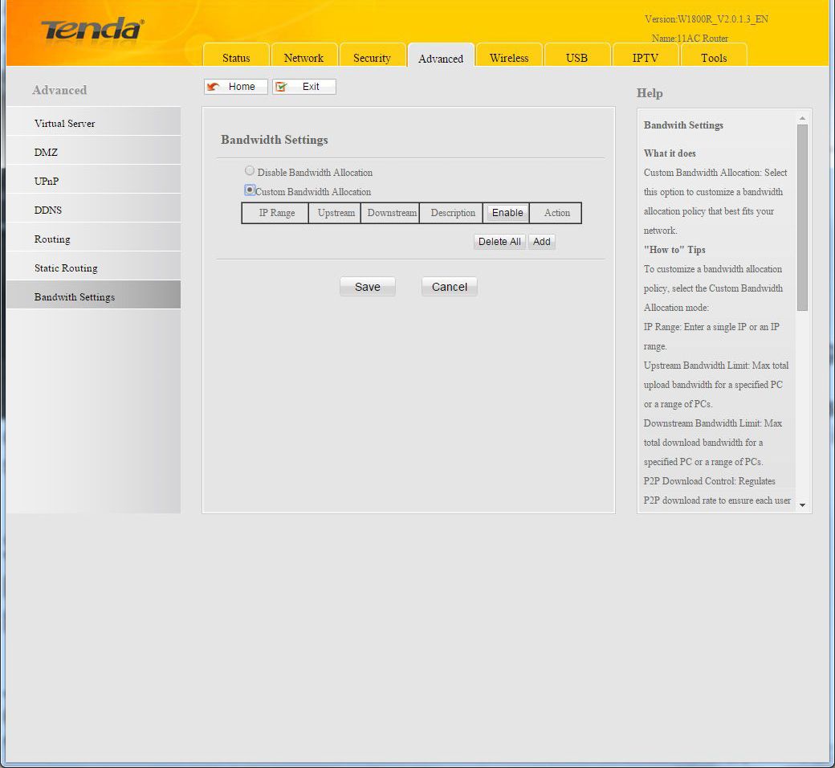Open Static Routing sidebar item
Viewport: 835px width, 768px height.
pos(66,268)
